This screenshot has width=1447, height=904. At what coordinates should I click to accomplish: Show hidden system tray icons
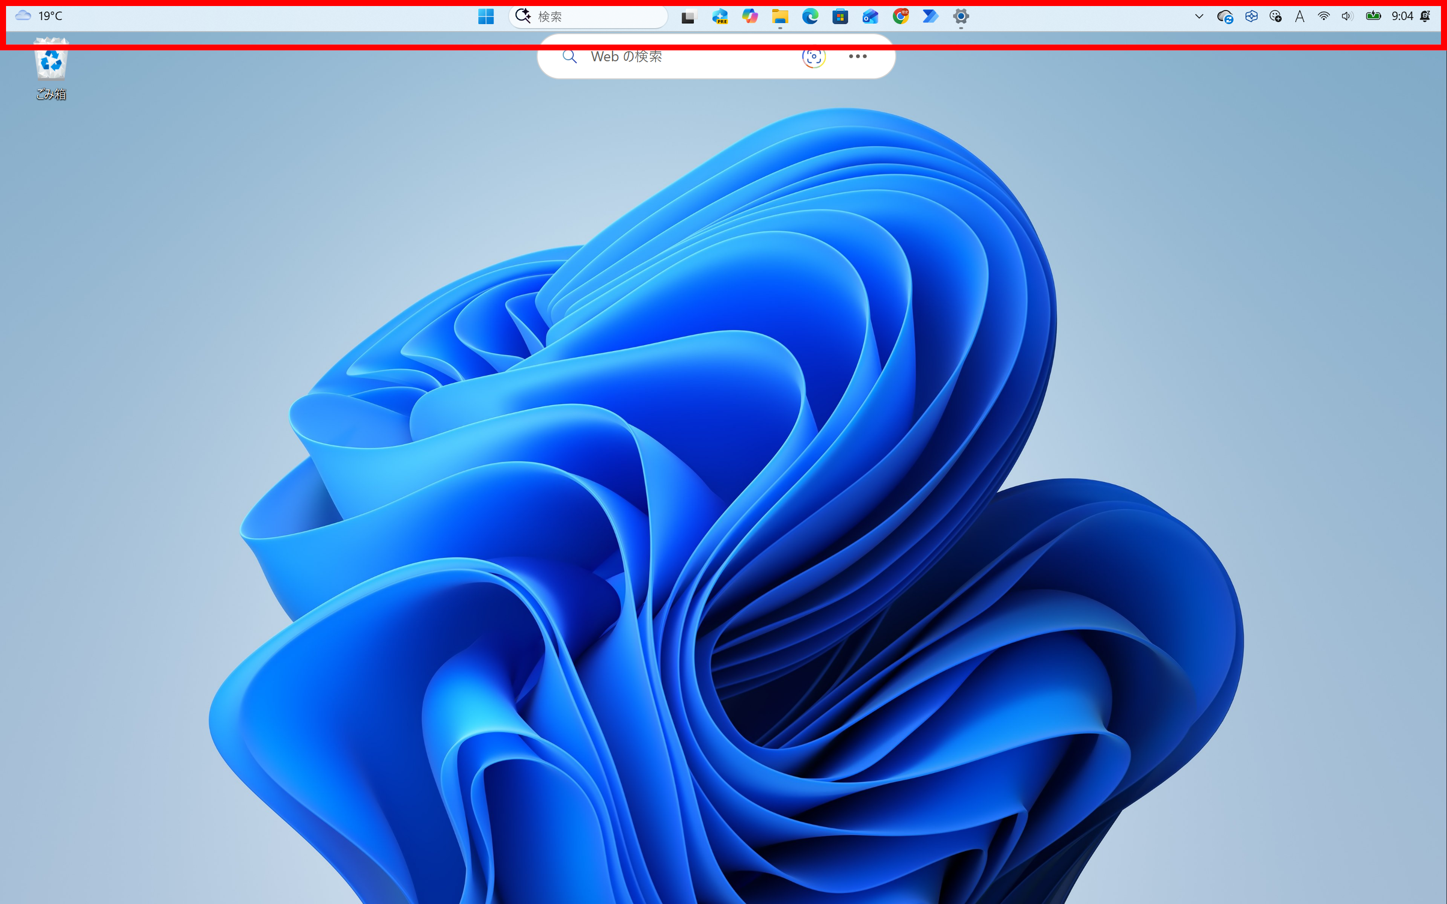click(x=1199, y=16)
